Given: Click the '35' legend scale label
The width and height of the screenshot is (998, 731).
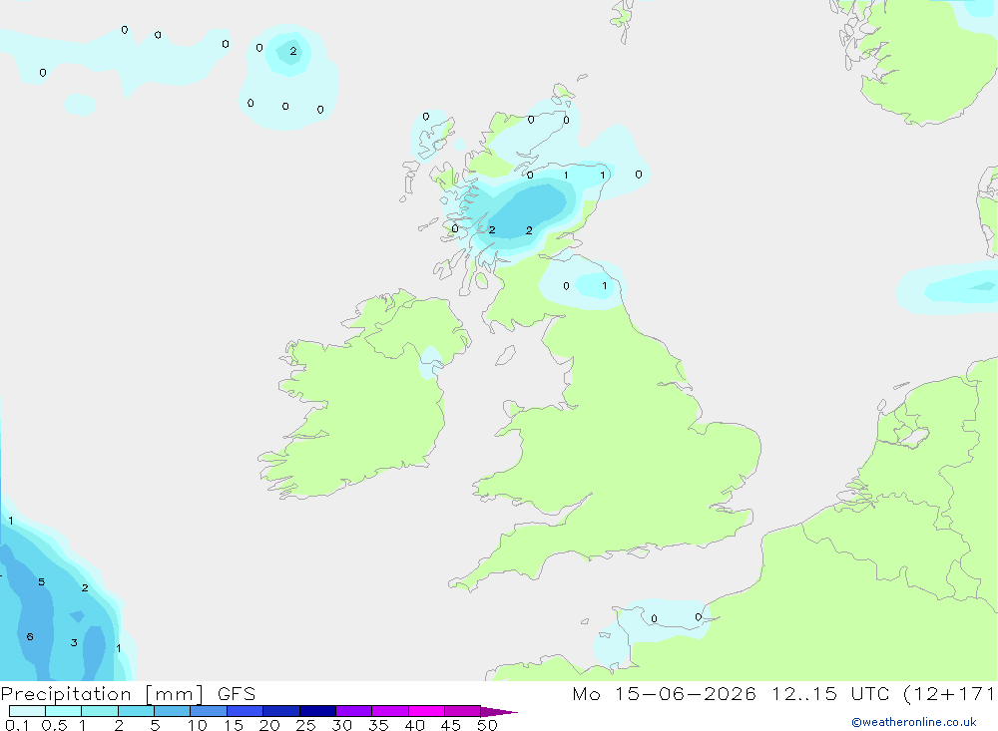Looking at the screenshot, I should click(378, 725).
